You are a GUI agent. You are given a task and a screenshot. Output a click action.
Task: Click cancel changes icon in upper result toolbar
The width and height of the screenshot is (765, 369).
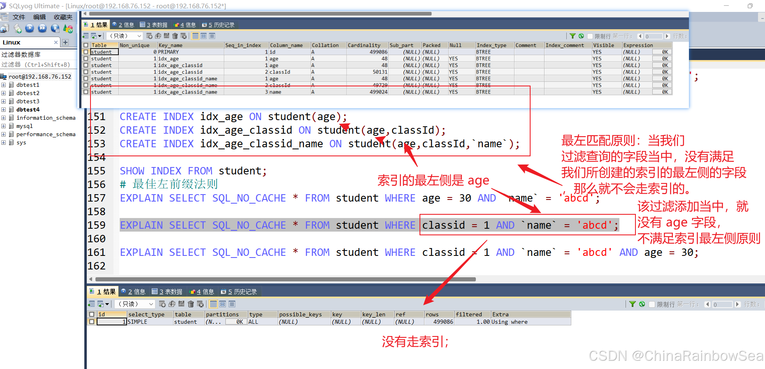click(x=183, y=36)
